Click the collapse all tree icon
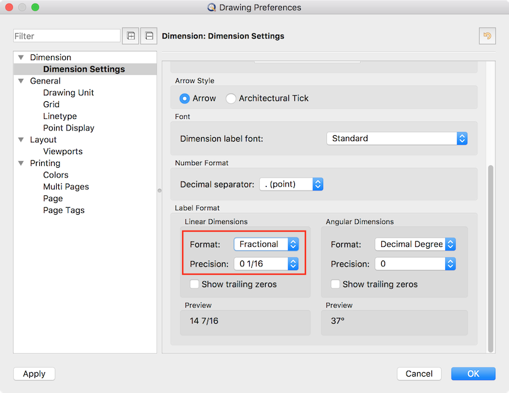This screenshot has height=393, width=509. coord(149,36)
